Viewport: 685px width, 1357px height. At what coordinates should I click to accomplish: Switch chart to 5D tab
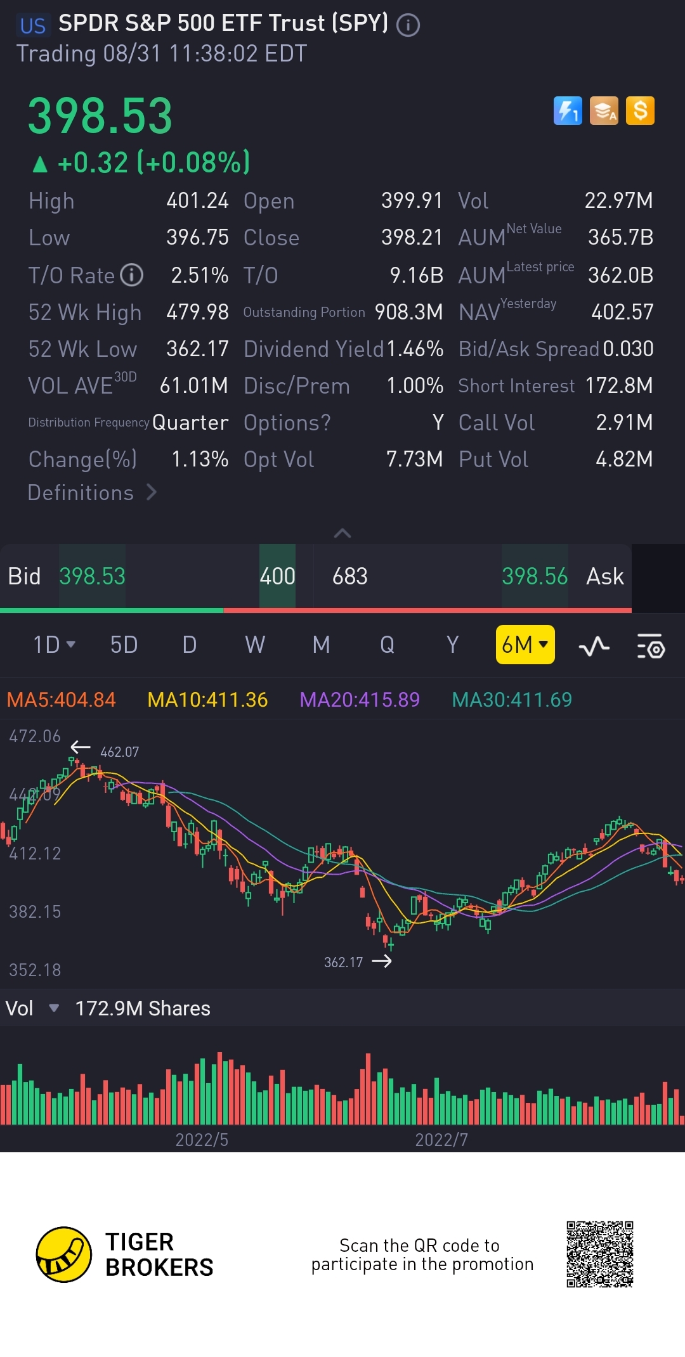pos(124,645)
